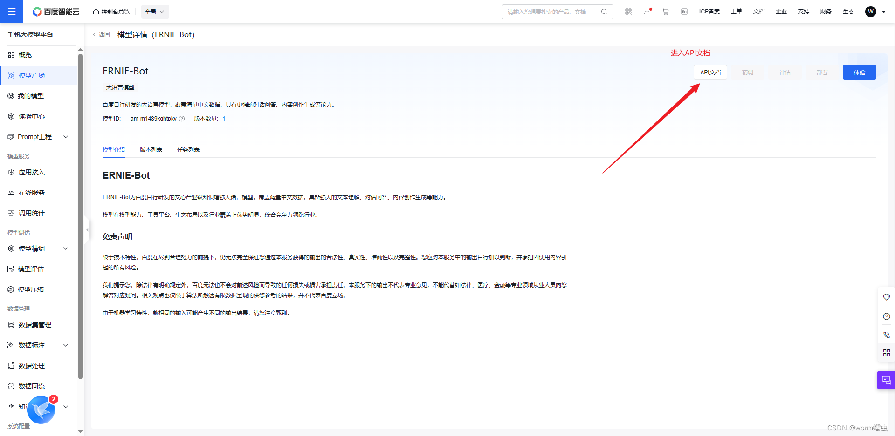This screenshot has width=895, height=436.
Task: Click the 大语言模型 tag
Action: point(120,87)
